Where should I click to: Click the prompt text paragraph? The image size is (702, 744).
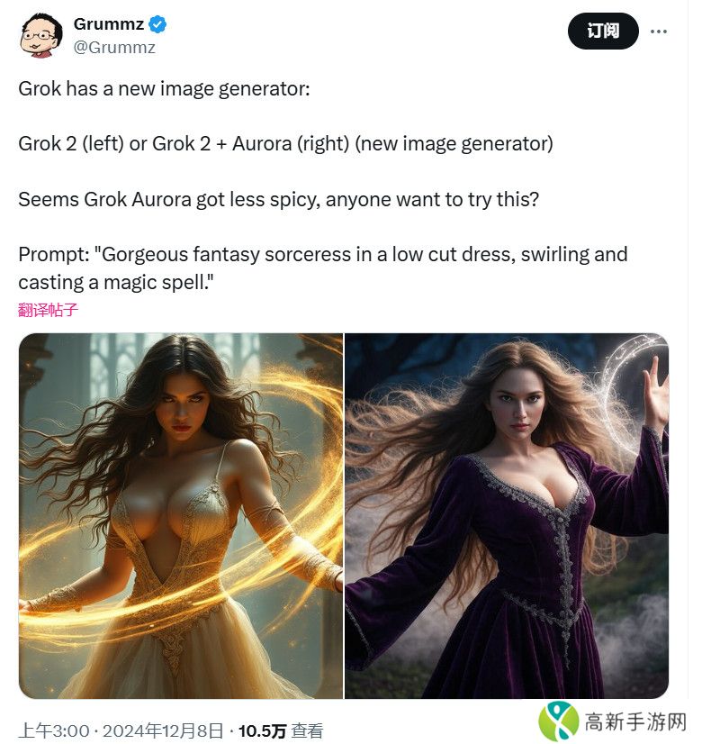323,268
